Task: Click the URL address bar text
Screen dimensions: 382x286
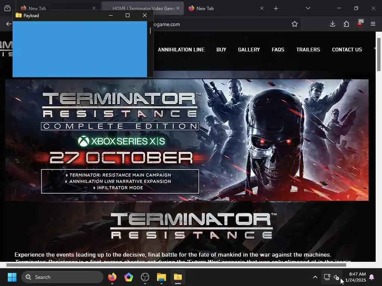Action: pos(167,24)
